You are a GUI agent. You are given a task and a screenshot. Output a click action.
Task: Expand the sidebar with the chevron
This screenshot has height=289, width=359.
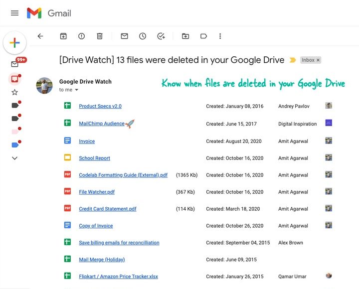click(x=14, y=158)
